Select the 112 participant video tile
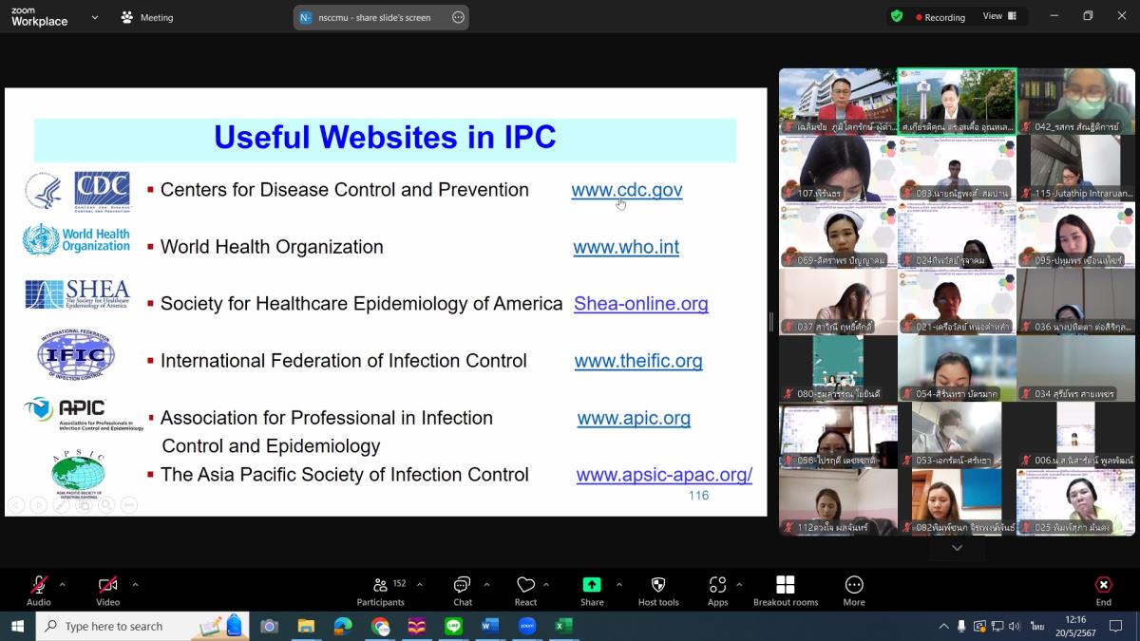This screenshot has height=641, width=1140. (x=838, y=502)
